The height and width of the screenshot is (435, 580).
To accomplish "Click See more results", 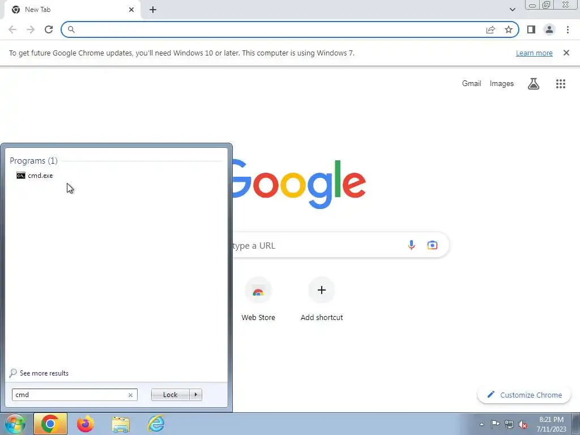I will coord(39,373).
